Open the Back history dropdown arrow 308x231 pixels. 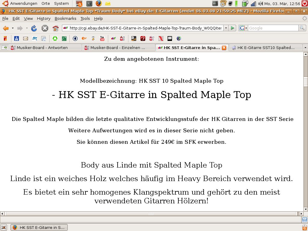click(x=13, y=28)
